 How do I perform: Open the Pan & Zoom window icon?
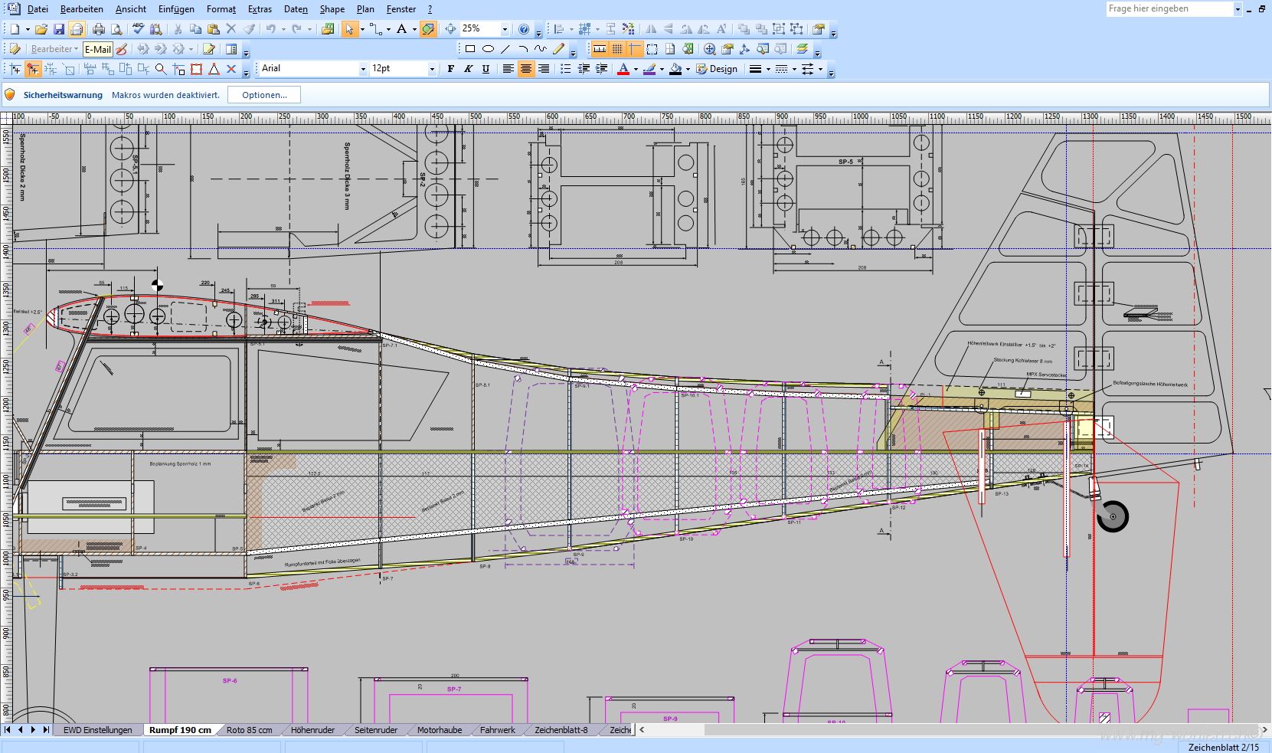710,49
